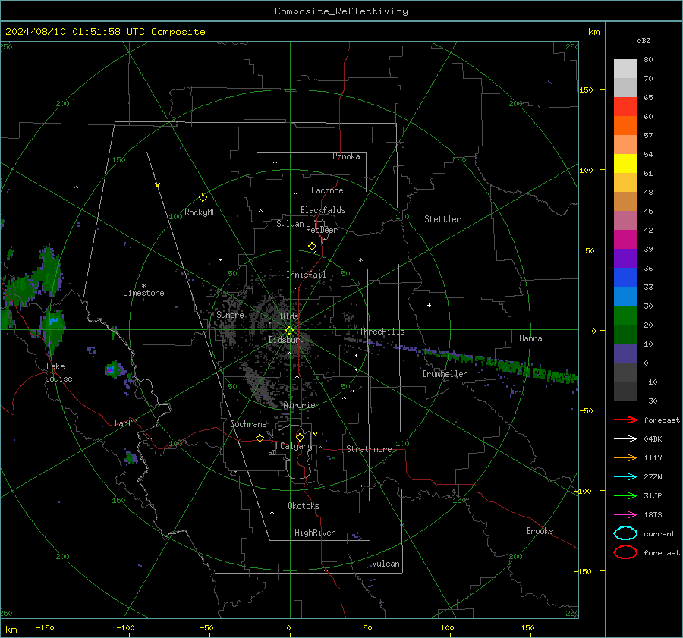
Task: Click the HighRiver label
Action: point(315,533)
